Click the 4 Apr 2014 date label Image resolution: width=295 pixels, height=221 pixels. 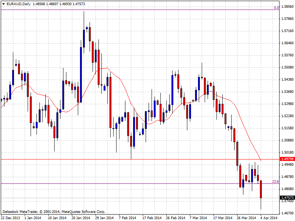tap(269, 218)
